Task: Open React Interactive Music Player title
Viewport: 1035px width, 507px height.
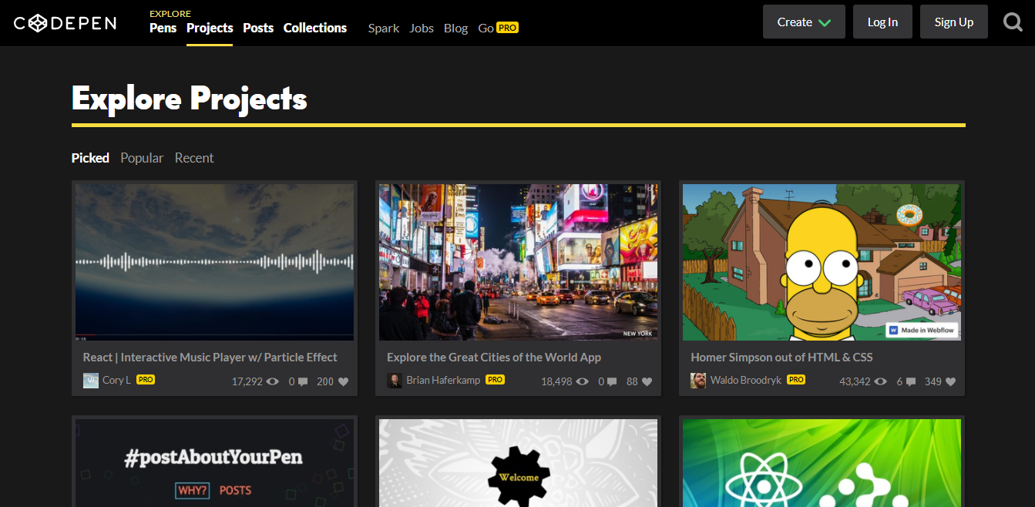Action: click(210, 358)
